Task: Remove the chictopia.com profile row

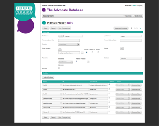Action: click(136, 103)
